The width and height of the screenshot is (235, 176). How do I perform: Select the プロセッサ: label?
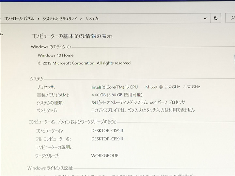[46, 87]
